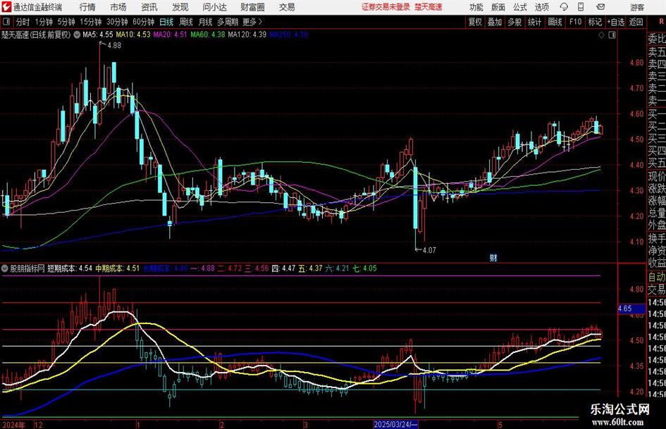Add stock via +自选 button
666x429 pixels.
(615, 22)
